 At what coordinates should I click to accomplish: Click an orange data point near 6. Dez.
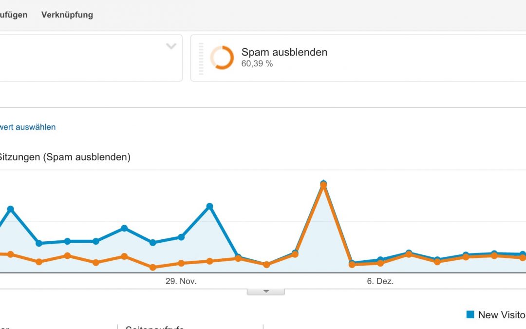pyautogui.click(x=380, y=263)
